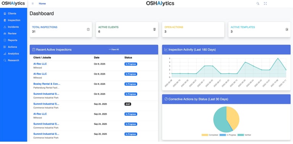The image size is (293, 144).
Task: Open the Incidents page
Action: click(x=13, y=27)
